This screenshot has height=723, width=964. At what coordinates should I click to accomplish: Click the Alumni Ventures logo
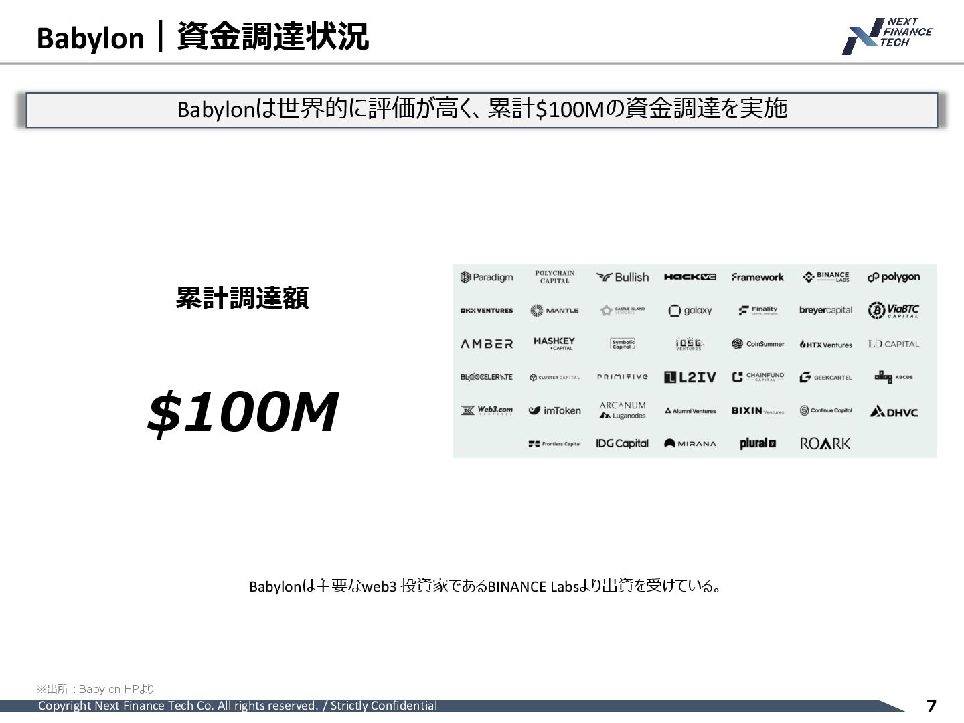click(690, 411)
